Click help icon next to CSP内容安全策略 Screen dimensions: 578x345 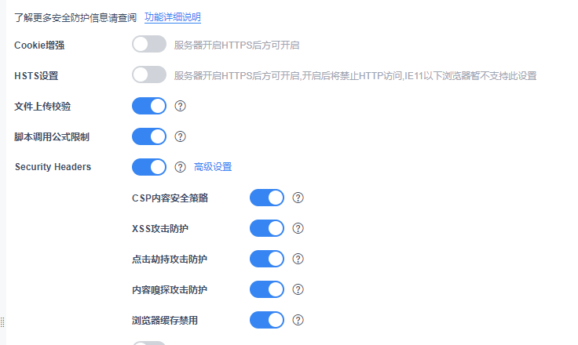(x=298, y=198)
